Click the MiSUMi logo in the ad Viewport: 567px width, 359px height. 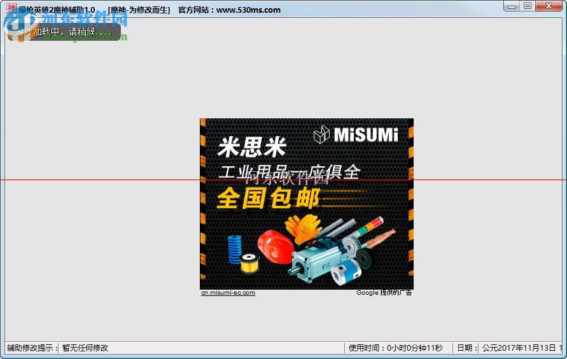click(356, 134)
